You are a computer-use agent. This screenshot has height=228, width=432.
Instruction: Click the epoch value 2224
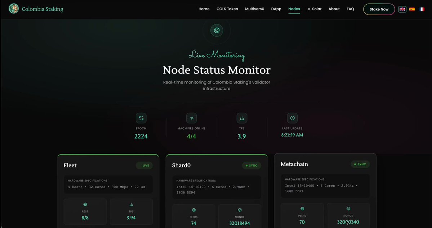click(x=141, y=136)
